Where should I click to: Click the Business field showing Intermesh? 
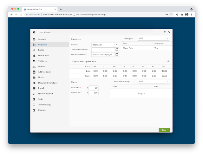coord(103,45)
